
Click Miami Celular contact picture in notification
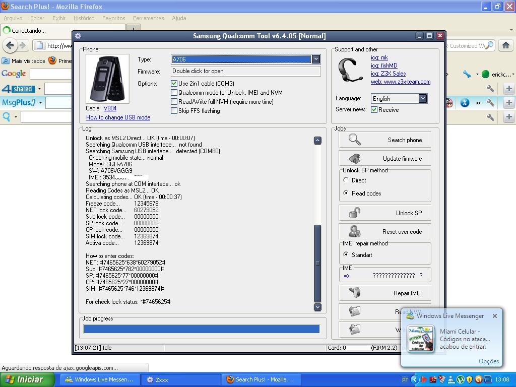[421, 339]
